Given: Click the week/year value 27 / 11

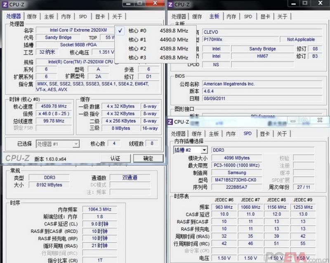Looking at the screenshot, I should (x=304, y=187).
